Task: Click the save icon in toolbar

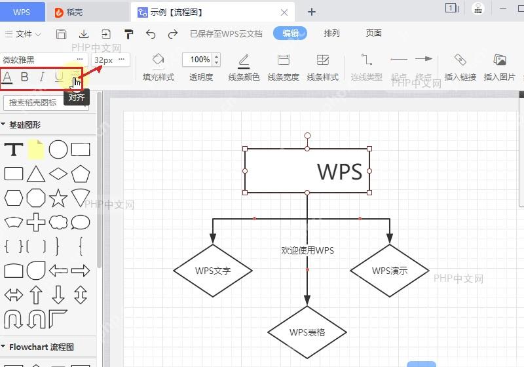Action: click(61, 34)
